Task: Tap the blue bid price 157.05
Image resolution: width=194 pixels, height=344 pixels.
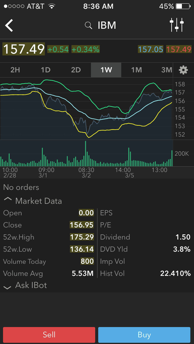Action: (150, 49)
